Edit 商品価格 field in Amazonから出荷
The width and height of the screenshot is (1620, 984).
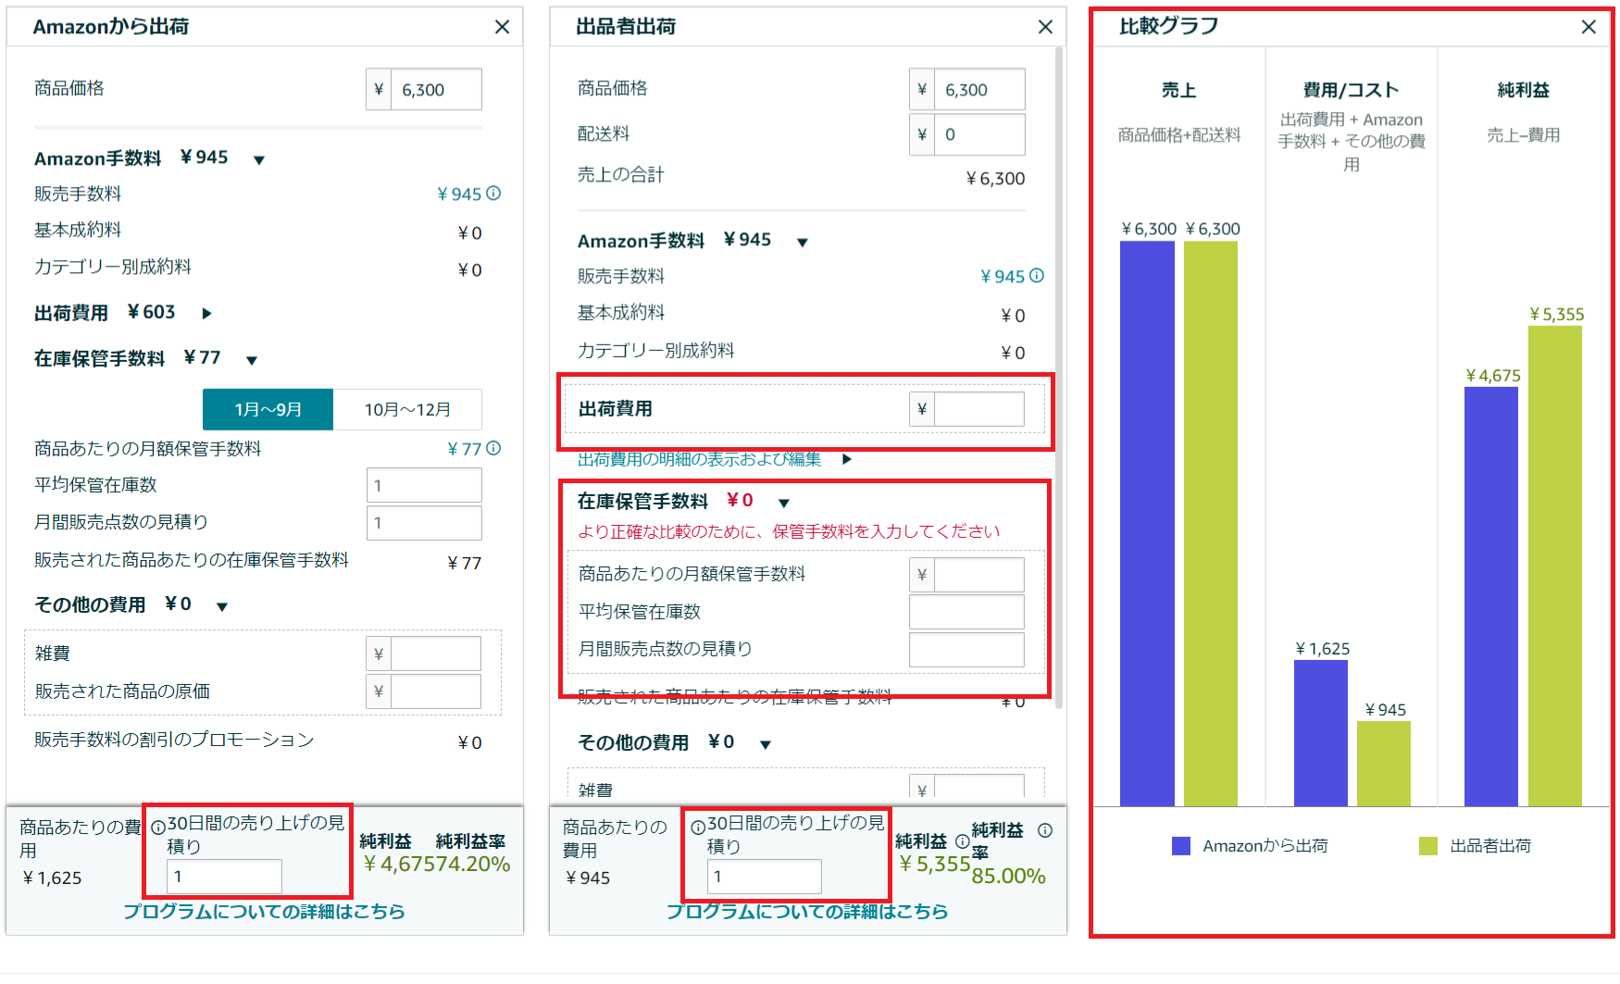[436, 90]
